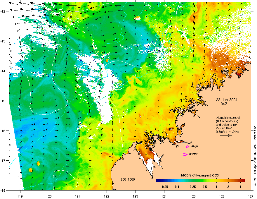This screenshot has height=199, width=257.
Task: Click the 04Z time label
Action: (x=224, y=104)
